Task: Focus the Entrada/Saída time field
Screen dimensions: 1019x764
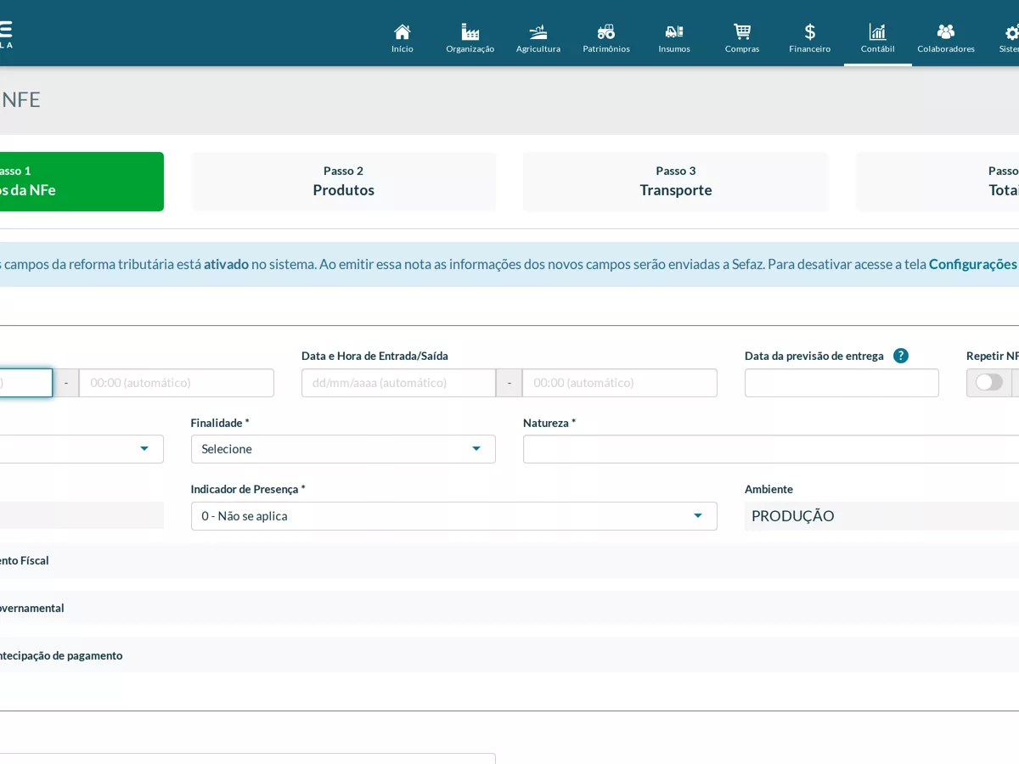Action: (620, 383)
